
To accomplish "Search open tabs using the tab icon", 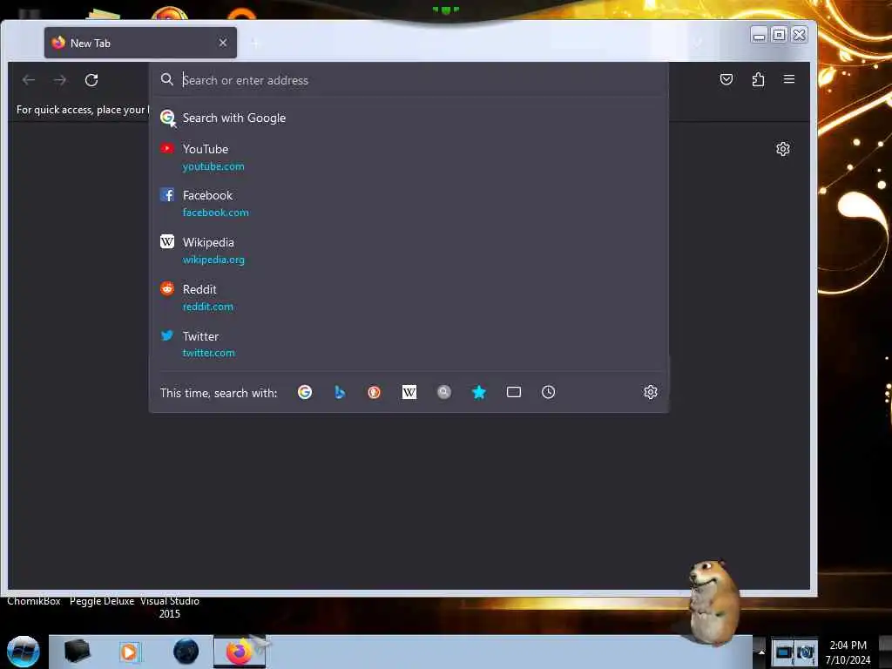I will click(x=514, y=392).
